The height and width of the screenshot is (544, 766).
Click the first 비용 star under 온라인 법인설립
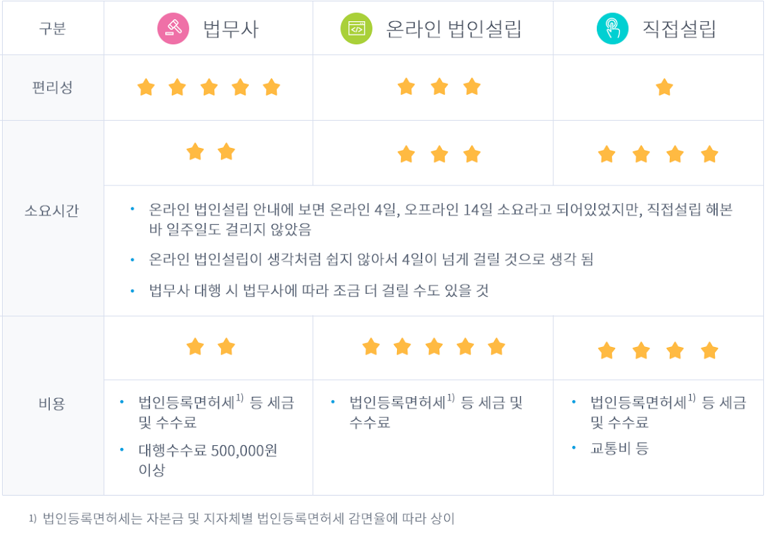click(371, 347)
